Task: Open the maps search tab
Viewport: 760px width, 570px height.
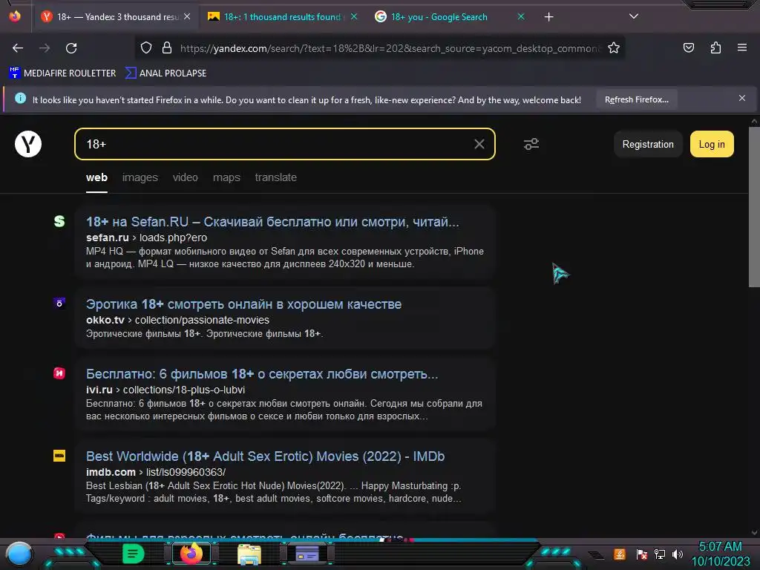Action: [226, 177]
